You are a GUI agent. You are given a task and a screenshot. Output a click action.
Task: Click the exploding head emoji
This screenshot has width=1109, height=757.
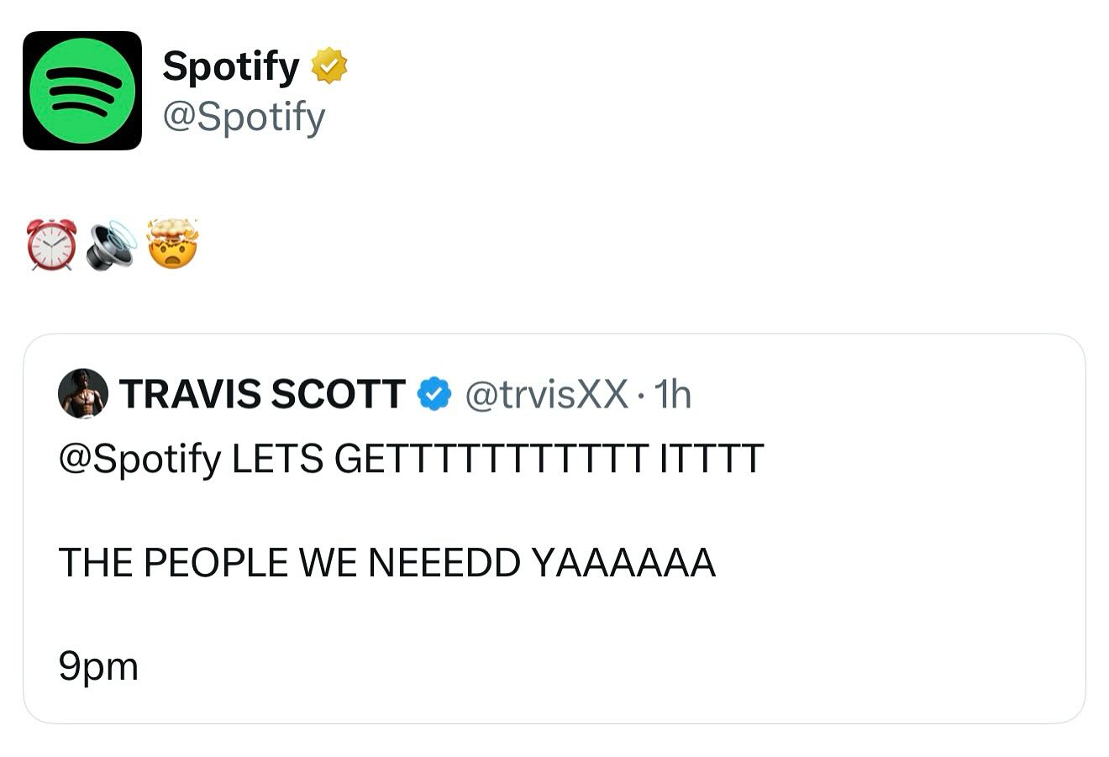tap(172, 244)
